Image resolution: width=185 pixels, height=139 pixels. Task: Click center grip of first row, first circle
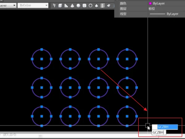click(x=42, y=59)
